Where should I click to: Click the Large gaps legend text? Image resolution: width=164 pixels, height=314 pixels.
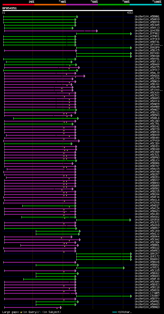pyautogui.click(x=32, y=312)
